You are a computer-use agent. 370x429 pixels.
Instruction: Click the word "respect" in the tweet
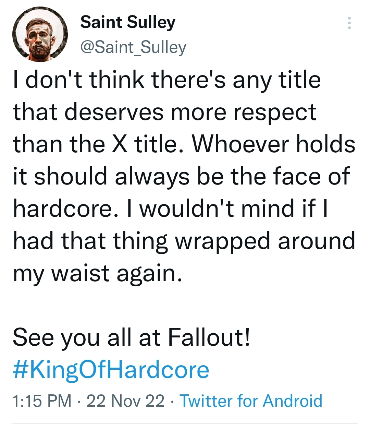tap(275, 112)
